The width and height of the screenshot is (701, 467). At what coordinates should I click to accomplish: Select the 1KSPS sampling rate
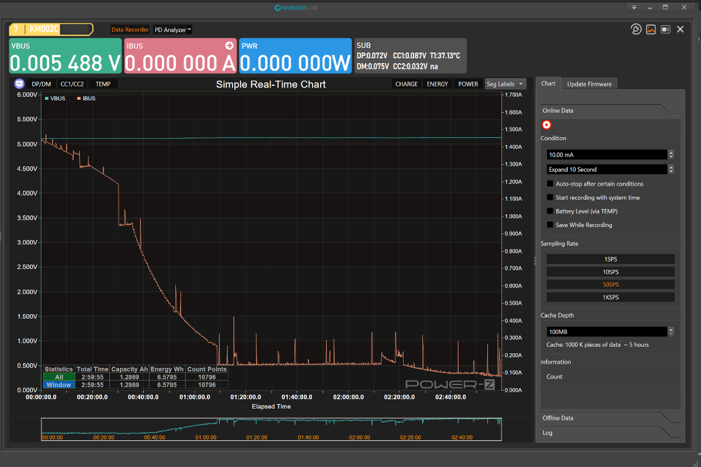coord(610,297)
